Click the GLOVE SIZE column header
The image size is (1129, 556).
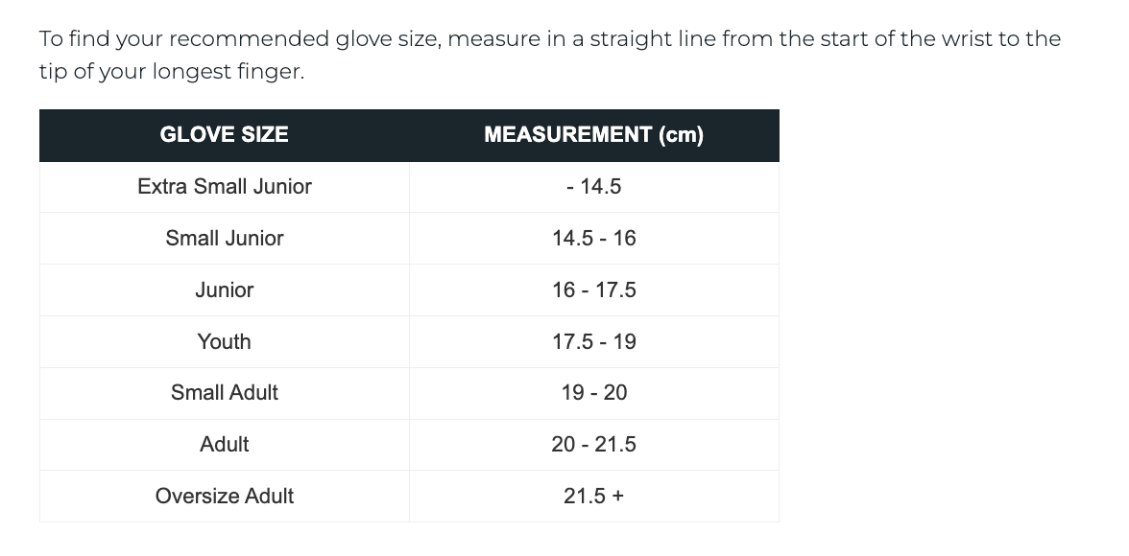coord(224,135)
